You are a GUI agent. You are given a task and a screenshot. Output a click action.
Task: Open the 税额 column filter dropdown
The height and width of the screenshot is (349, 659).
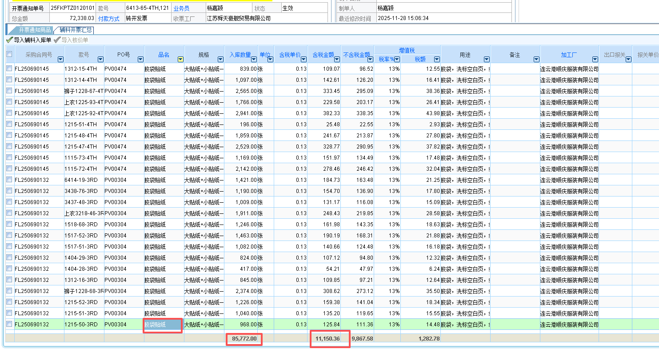tap(437, 59)
